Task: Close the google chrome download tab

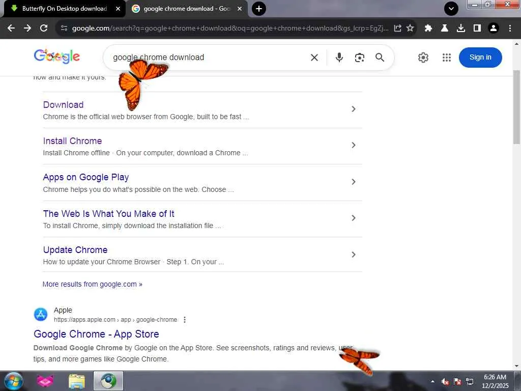Action: (240, 9)
